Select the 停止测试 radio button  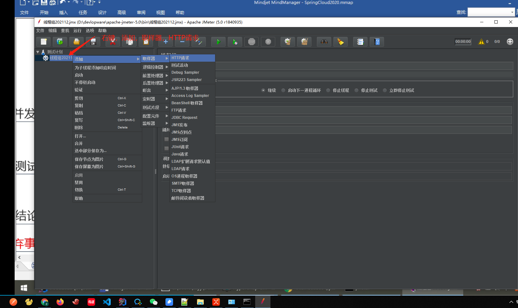pos(356,90)
